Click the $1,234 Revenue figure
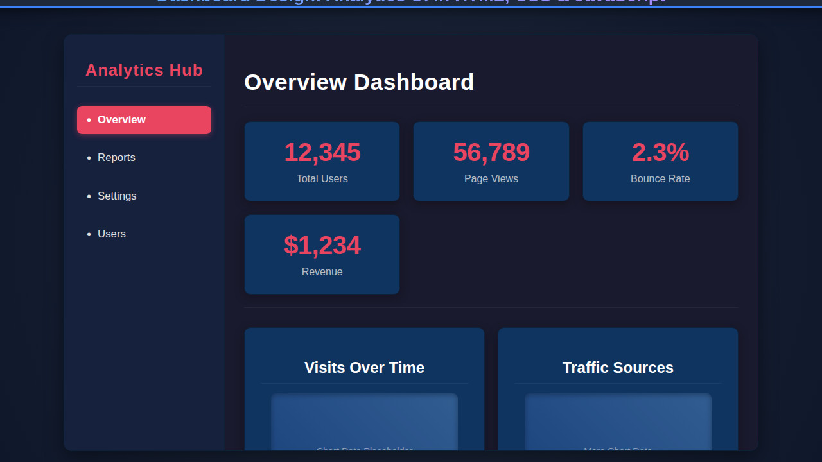 tap(322, 246)
